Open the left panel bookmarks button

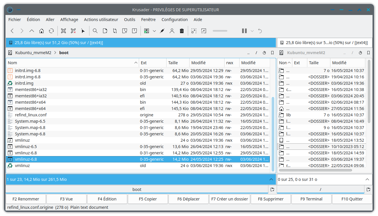272,53
